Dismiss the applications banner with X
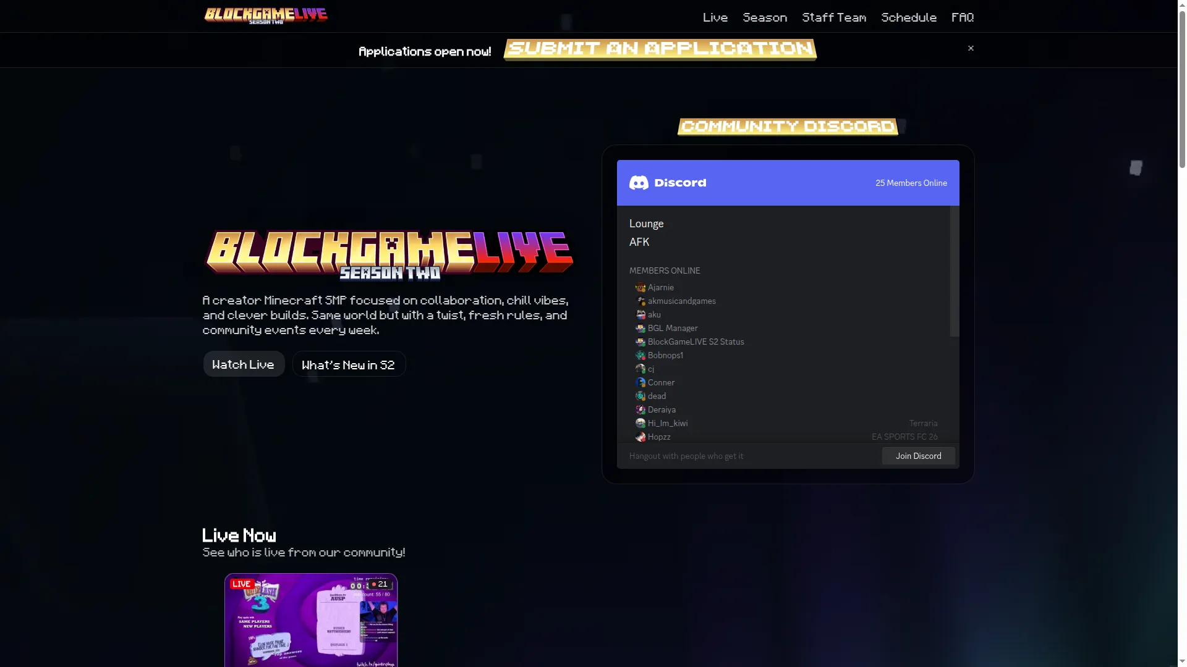The width and height of the screenshot is (1187, 667). pos(971,48)
